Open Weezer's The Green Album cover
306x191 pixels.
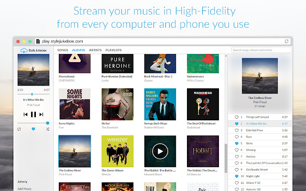click(x=118, y=151)
